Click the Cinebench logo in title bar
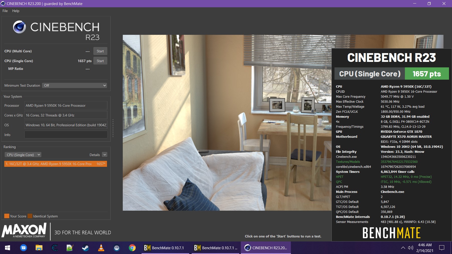This screenshot has width=452, height=254. pyautogui.click(x=3, y=4)
